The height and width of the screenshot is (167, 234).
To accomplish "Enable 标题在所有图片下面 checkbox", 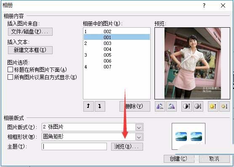I will tap(10, 70).
